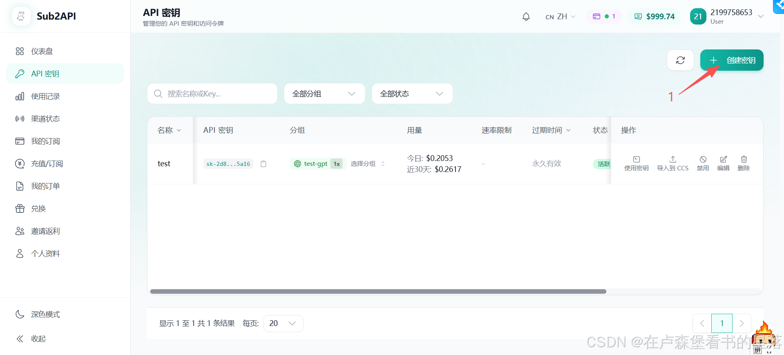Refresh the API key list
The width and height of the screenshot is (784, 355).
(x=680, y=60)
